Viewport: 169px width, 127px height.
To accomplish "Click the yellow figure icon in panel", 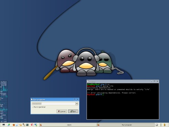I will [x=165, y=125].
